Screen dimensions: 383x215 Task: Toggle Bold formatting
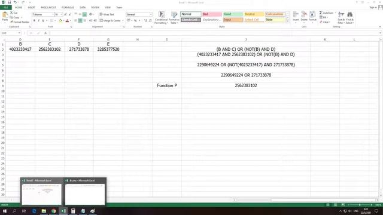34,21
